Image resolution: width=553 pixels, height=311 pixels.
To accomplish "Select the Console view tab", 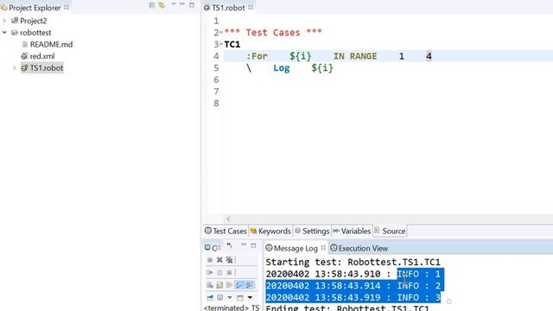I will [212, 248].
